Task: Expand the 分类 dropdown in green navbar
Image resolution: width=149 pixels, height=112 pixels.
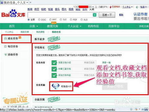Action: [34, 26]
